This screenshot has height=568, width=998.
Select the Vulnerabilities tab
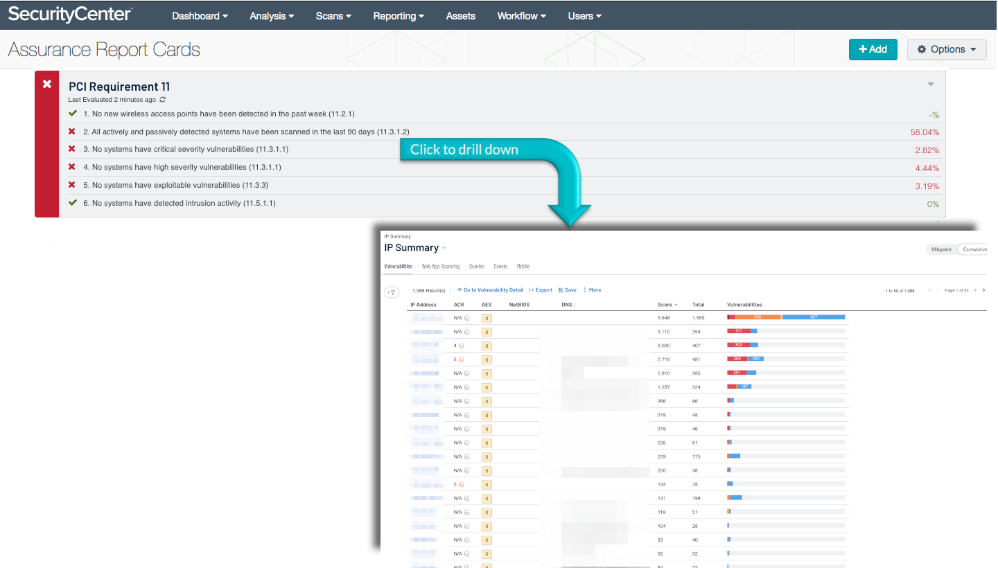pyautogui.click(x=399, y=267)
